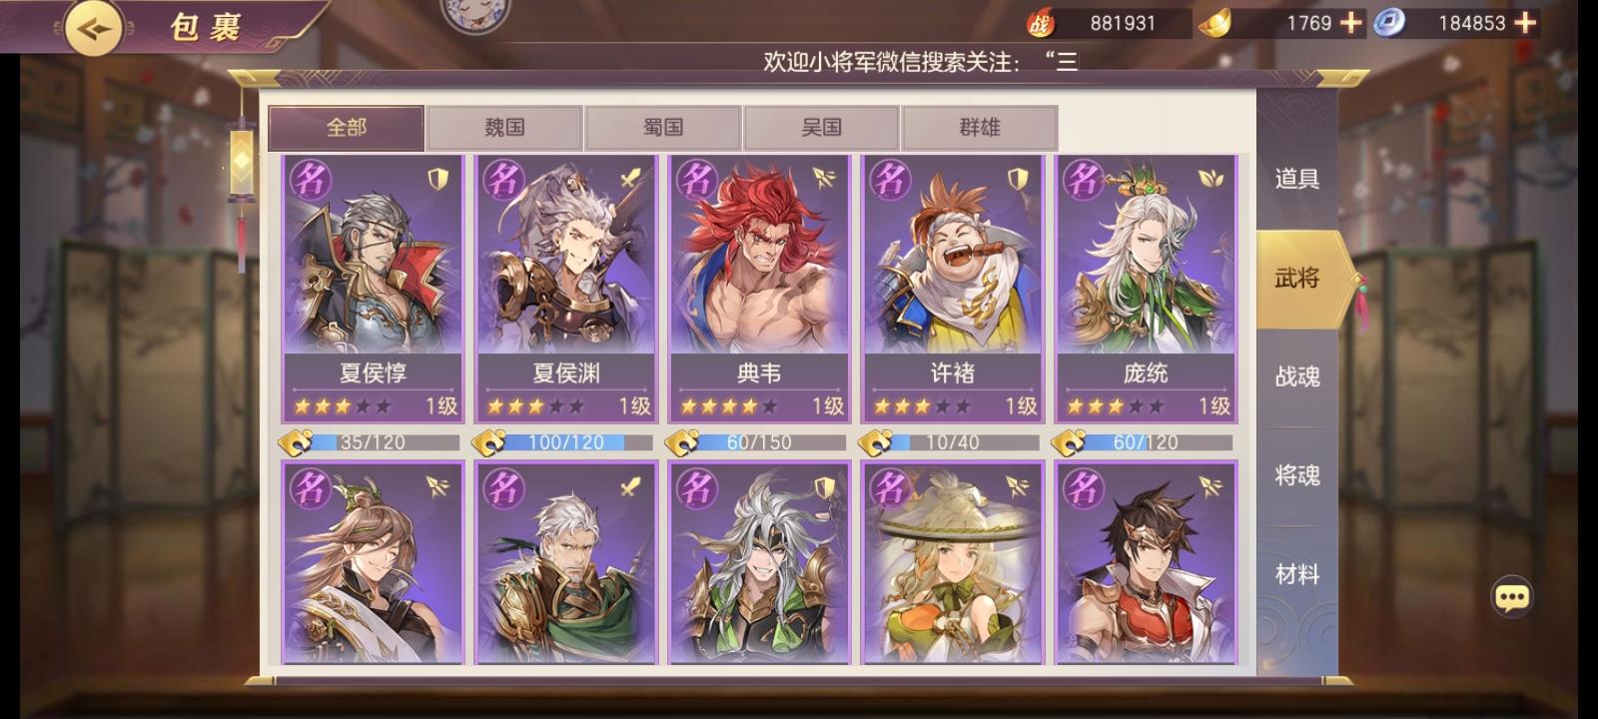1598x719 pixels.
Task: Open the 道具 items section
Action: pyautogui.click(x=1297, y=179)
